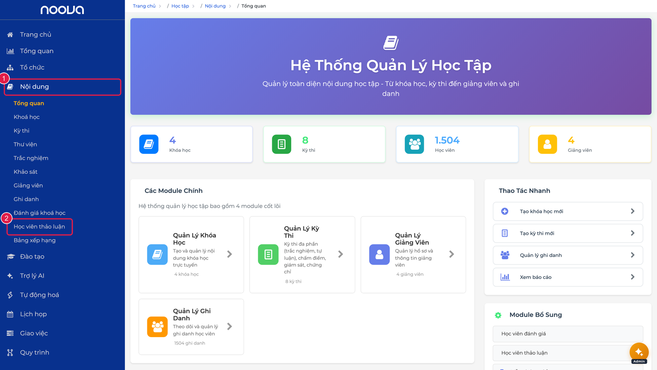Click the Tổng quan breadcrumb text
The height and width of the screenshot is (370, 657).
pyautogui.click(x=253, y=6)
